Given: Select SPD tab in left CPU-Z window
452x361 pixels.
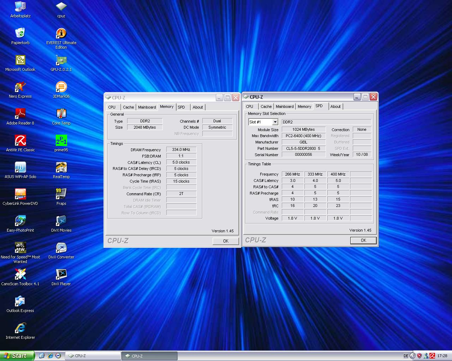Looking at the screenshot, I should tap(182, 107).
